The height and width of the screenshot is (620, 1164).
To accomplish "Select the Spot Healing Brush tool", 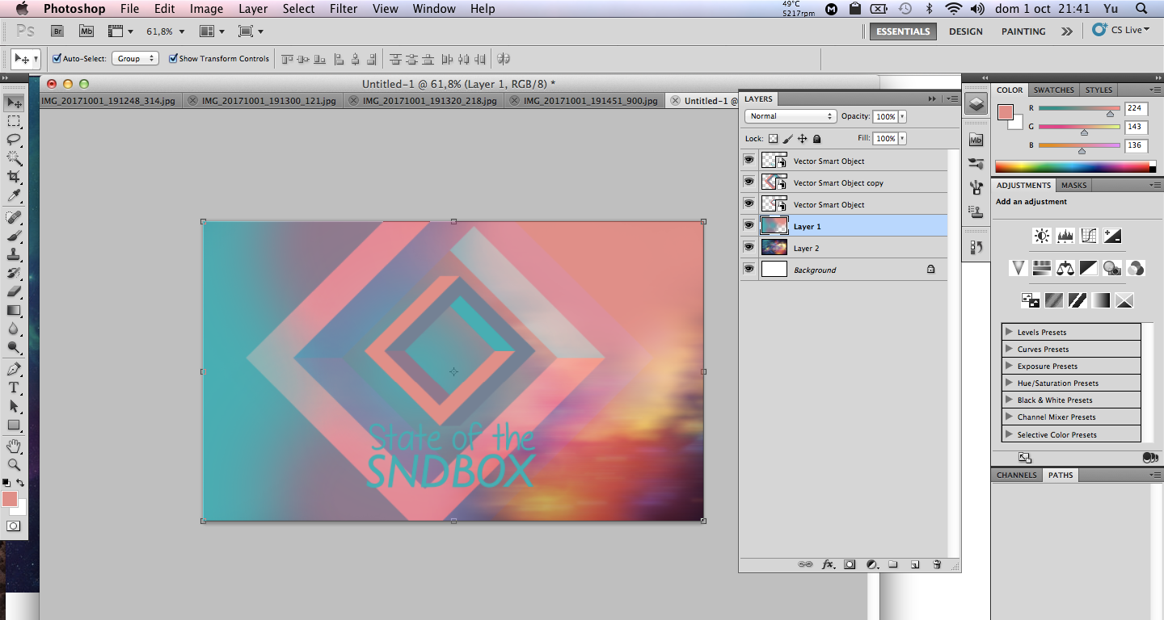I will (14, 217).
